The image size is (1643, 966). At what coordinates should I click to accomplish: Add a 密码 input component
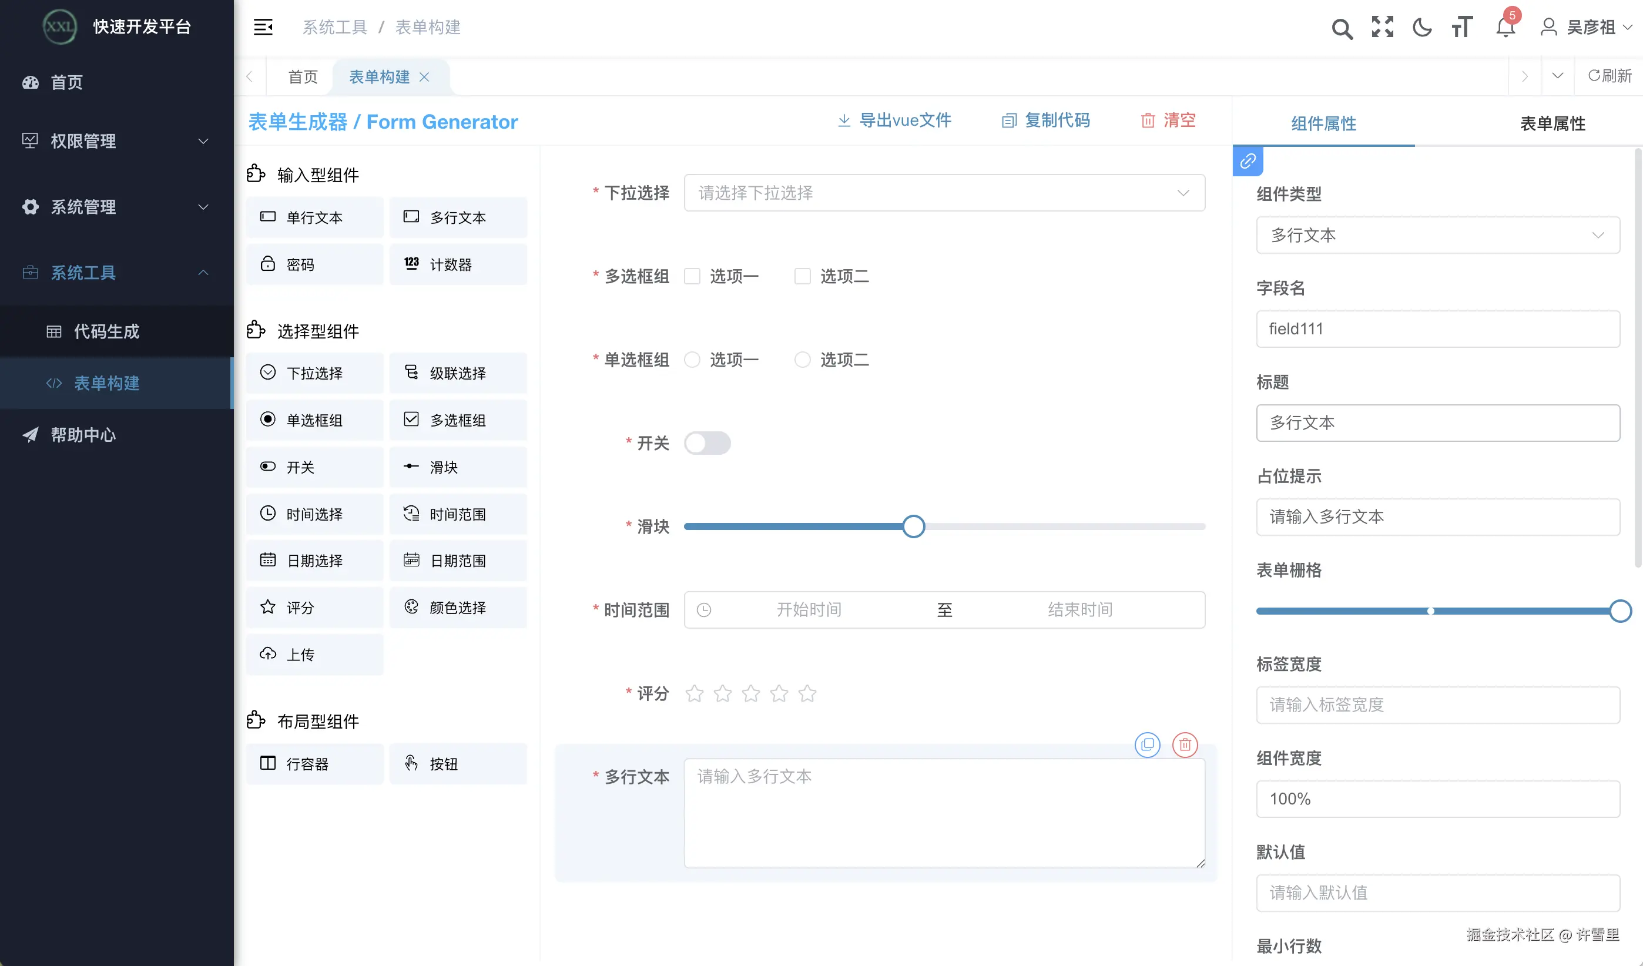[315, 264]
